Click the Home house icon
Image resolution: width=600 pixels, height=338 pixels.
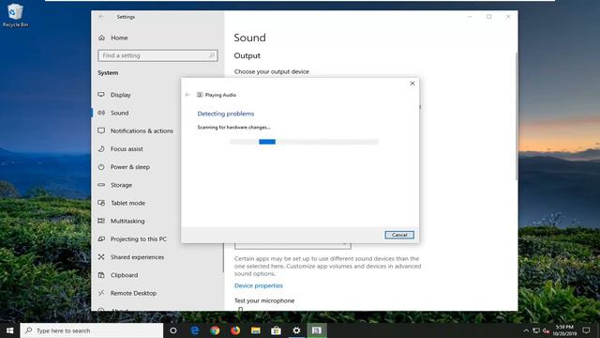tap(101, 38)
